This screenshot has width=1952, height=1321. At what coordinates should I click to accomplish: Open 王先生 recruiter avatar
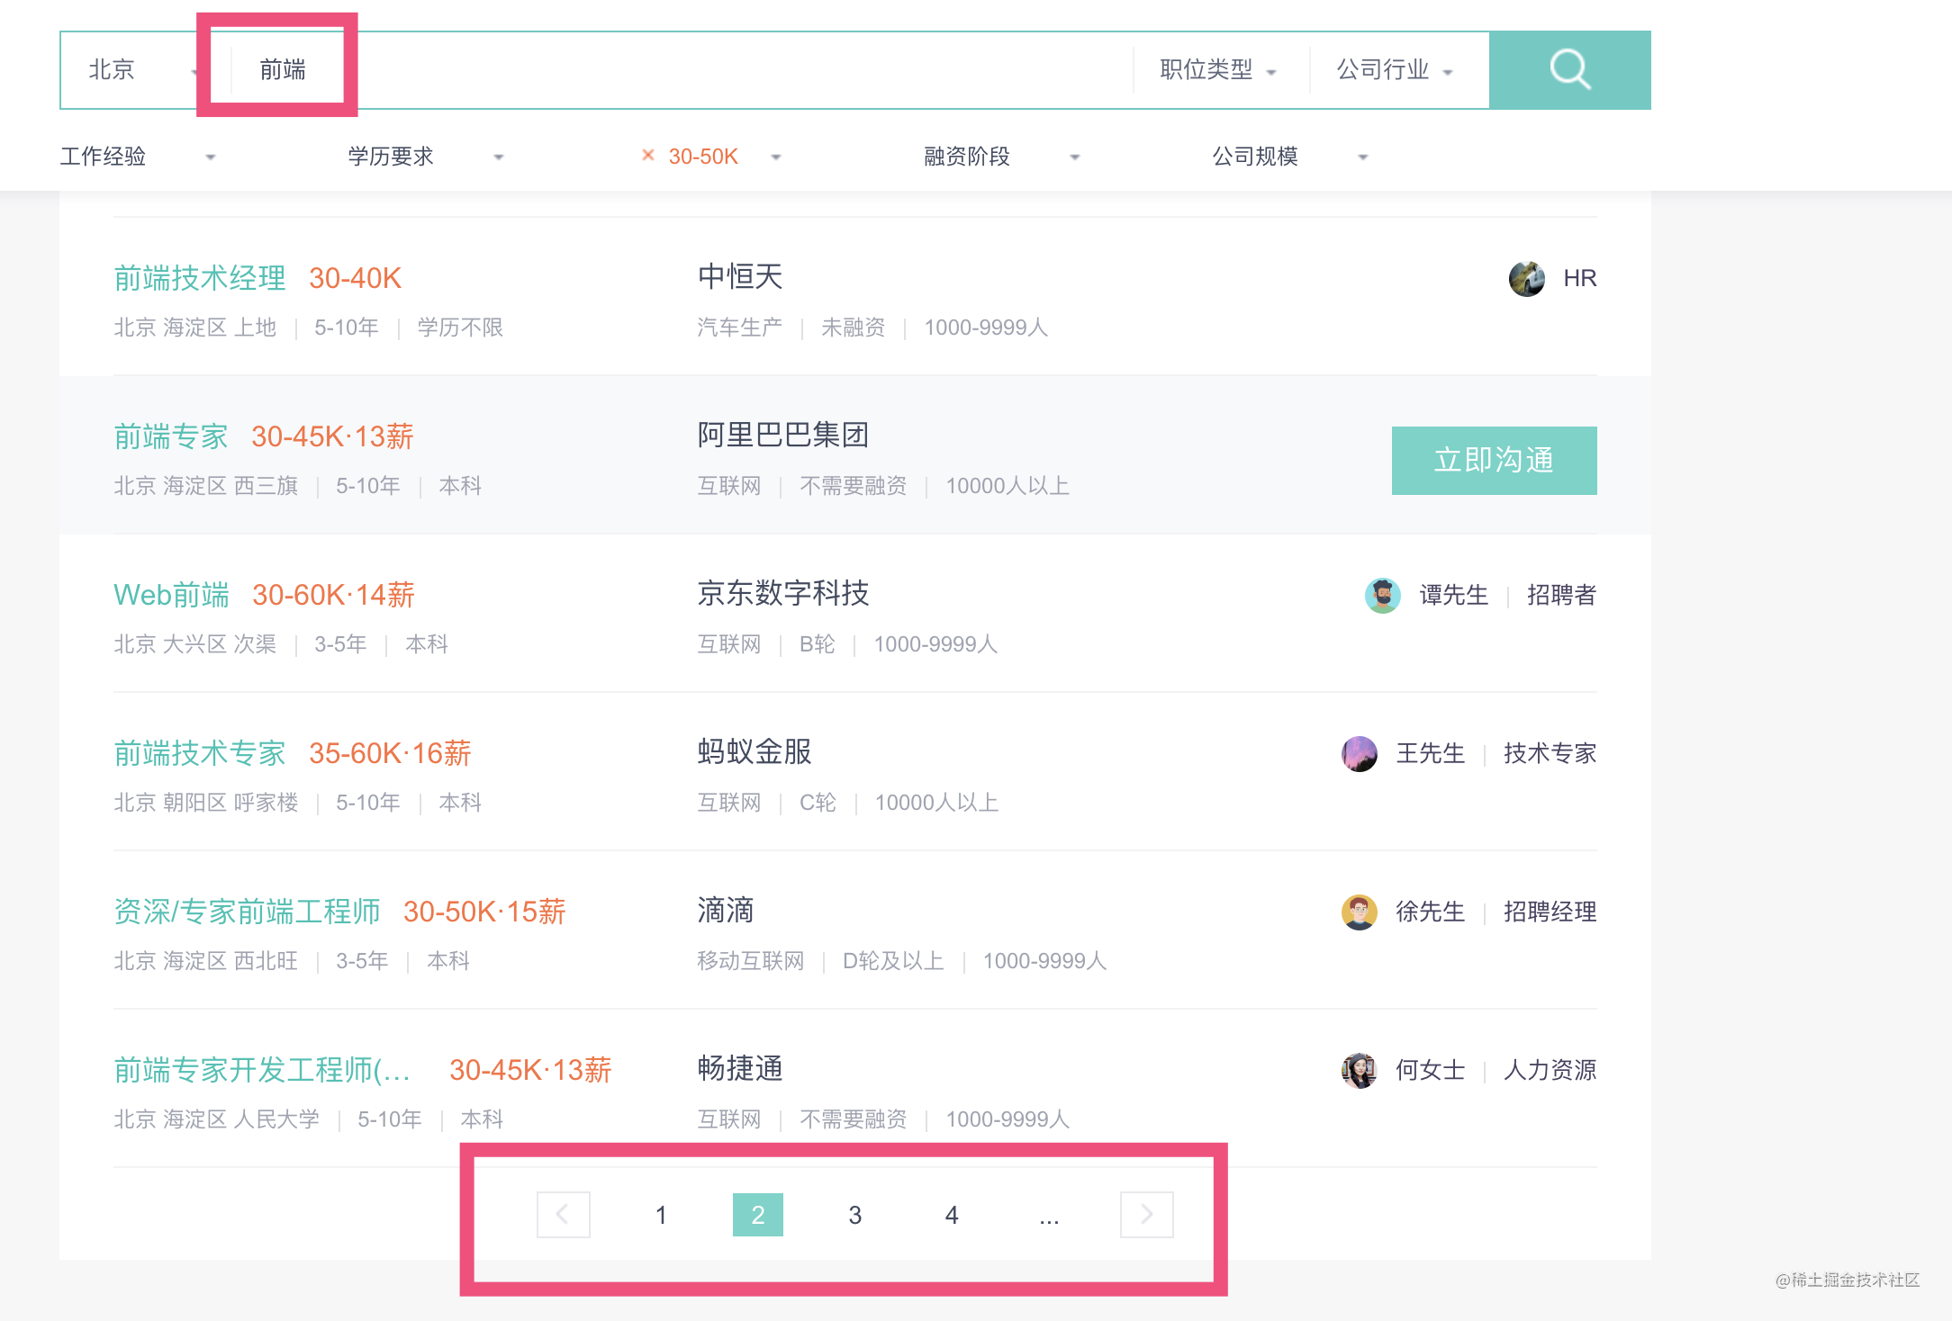pos(1359,754)
